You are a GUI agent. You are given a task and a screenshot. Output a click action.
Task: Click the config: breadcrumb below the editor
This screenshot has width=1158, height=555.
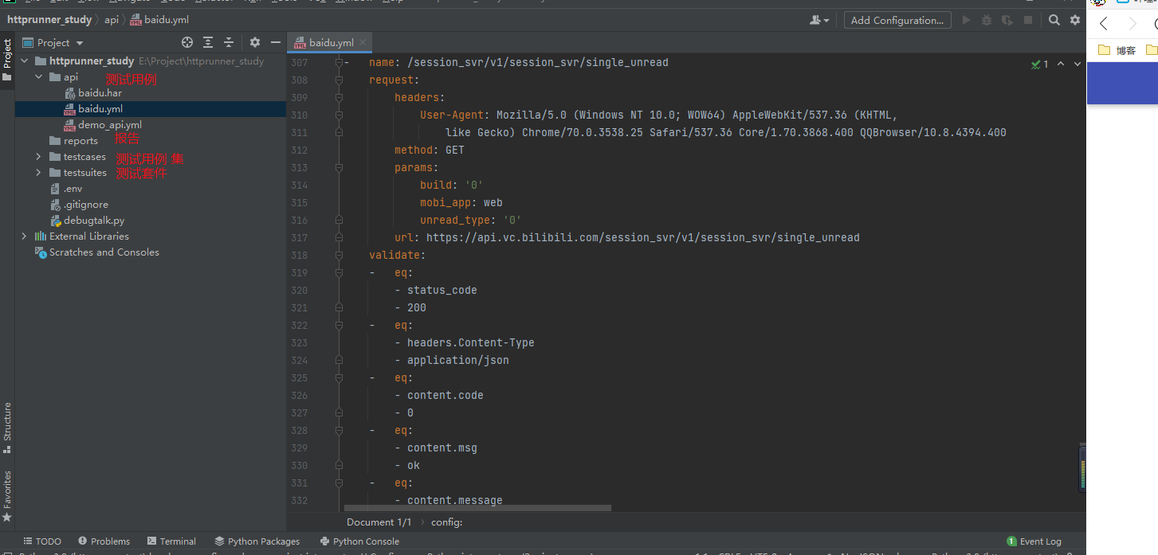(x=446, y=522)
